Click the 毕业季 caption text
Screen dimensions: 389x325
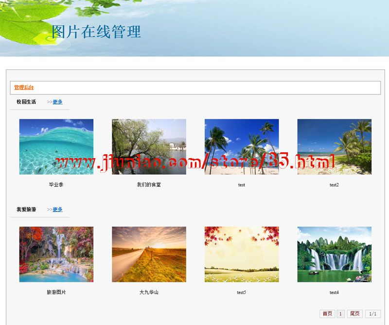click(56, 185)
